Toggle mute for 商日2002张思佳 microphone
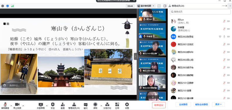The image size is (232, 110). click(x=224, y=36)
